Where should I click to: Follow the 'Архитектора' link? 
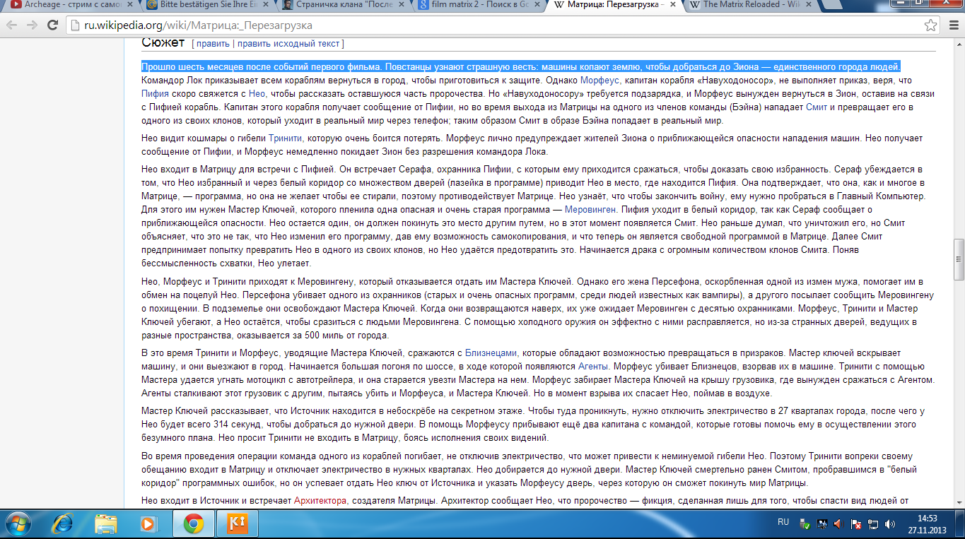pyautogui.click(x=320, y=501)
